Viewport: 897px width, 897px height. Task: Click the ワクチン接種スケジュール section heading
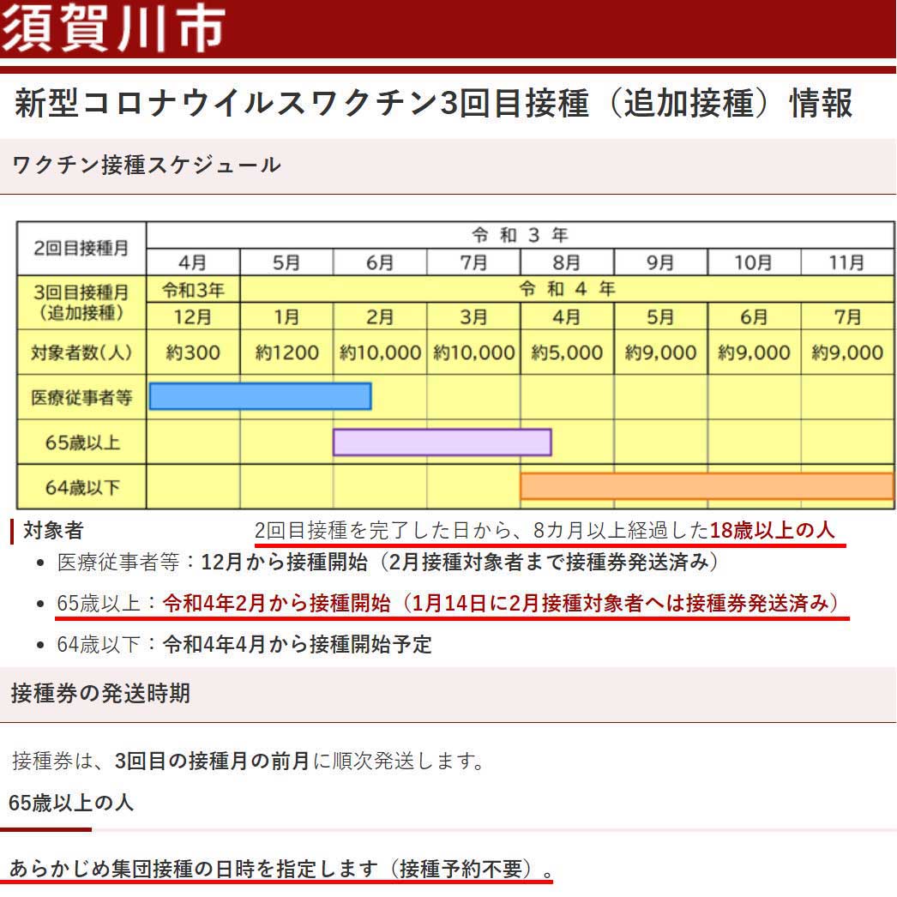147,165
